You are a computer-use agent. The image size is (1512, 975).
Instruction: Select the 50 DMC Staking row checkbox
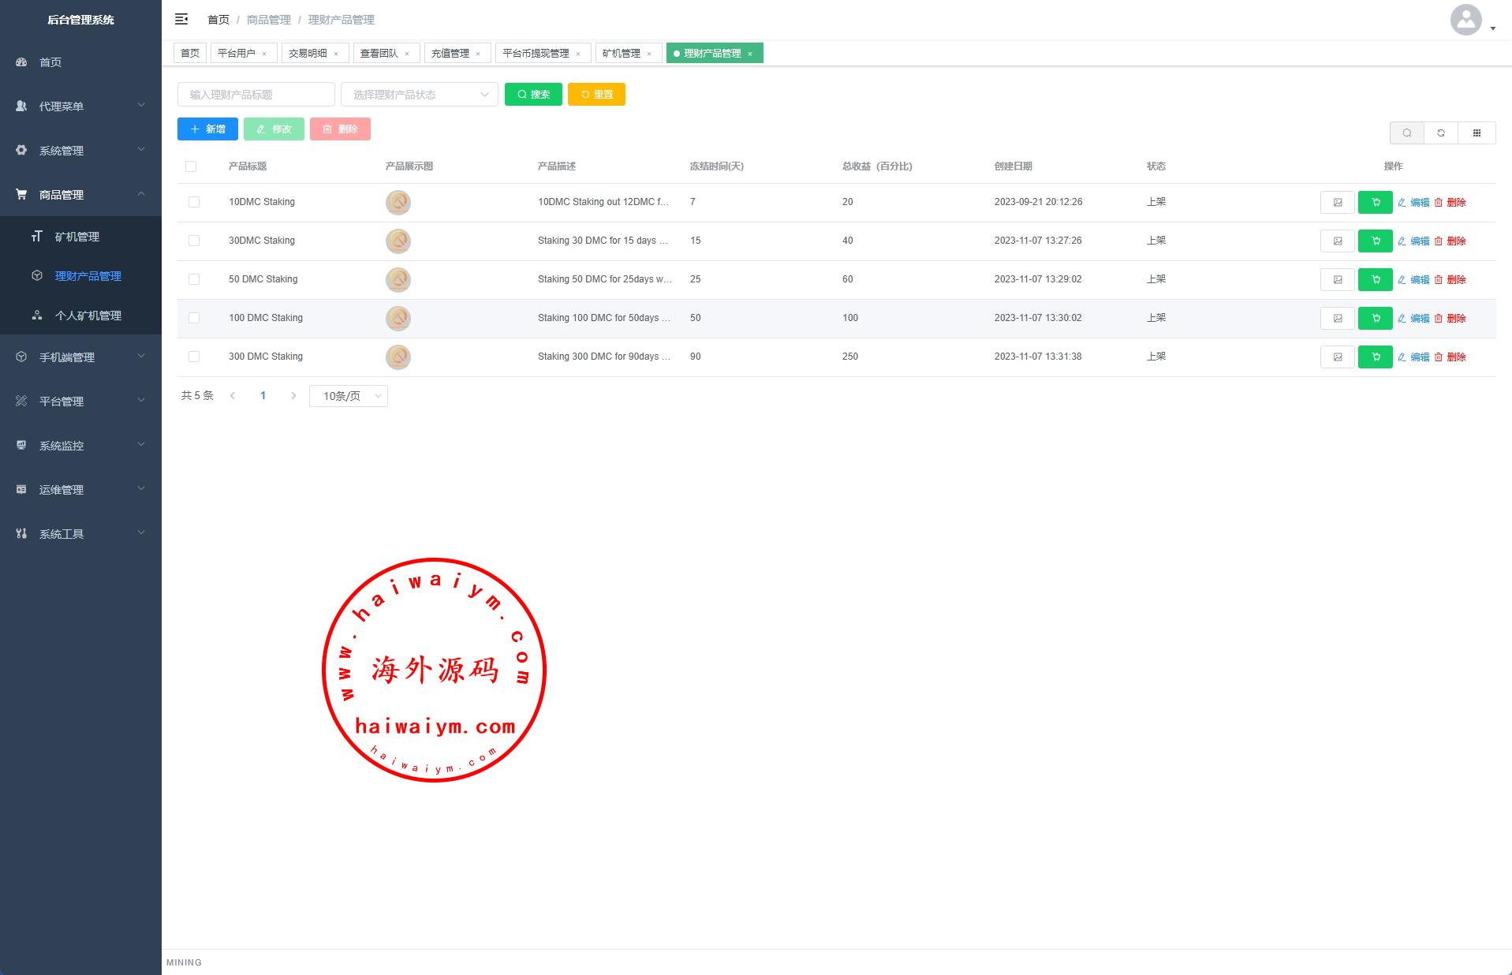pyautogui.click(x=194, y=279)
